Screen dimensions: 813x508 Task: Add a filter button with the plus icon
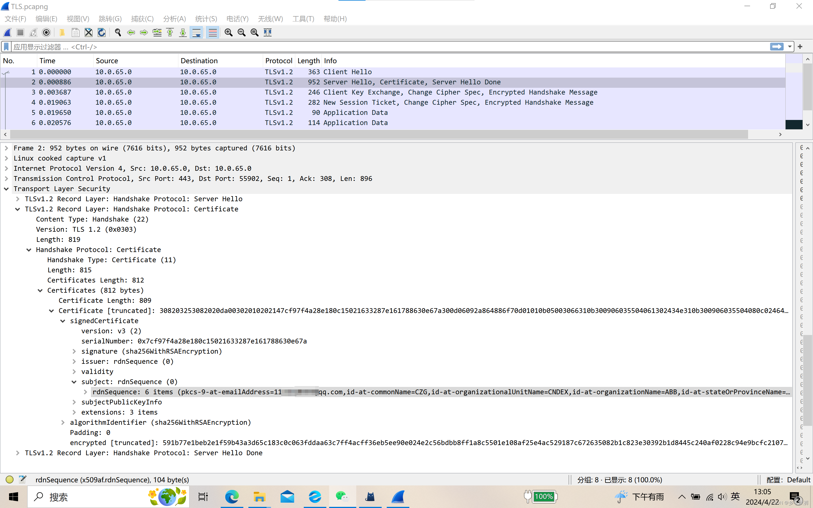[800, 47]
